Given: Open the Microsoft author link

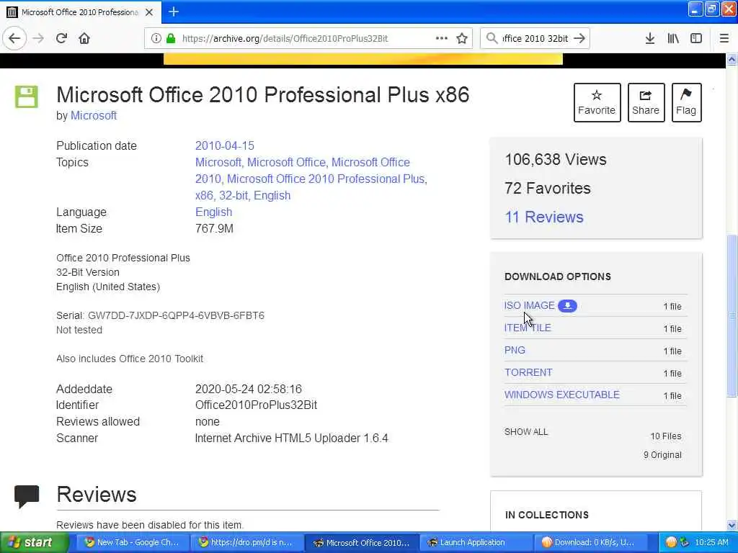Looking at the screenshot, I should (94, 115).
